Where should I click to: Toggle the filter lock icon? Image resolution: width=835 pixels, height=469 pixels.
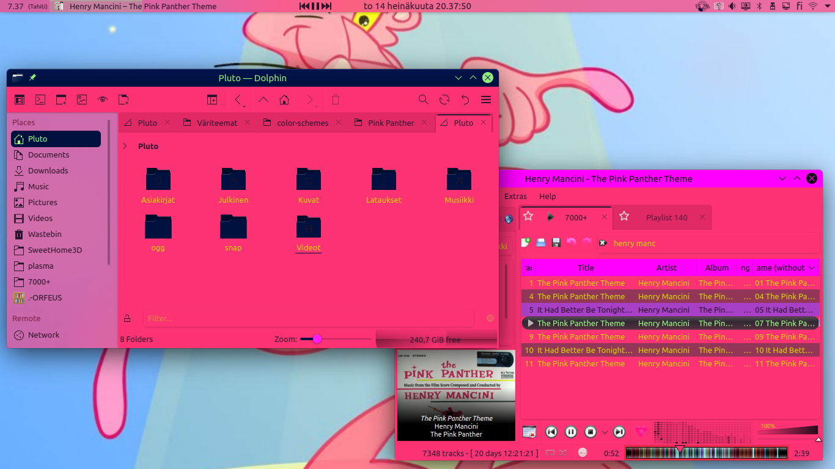click(x=127, y=318)
